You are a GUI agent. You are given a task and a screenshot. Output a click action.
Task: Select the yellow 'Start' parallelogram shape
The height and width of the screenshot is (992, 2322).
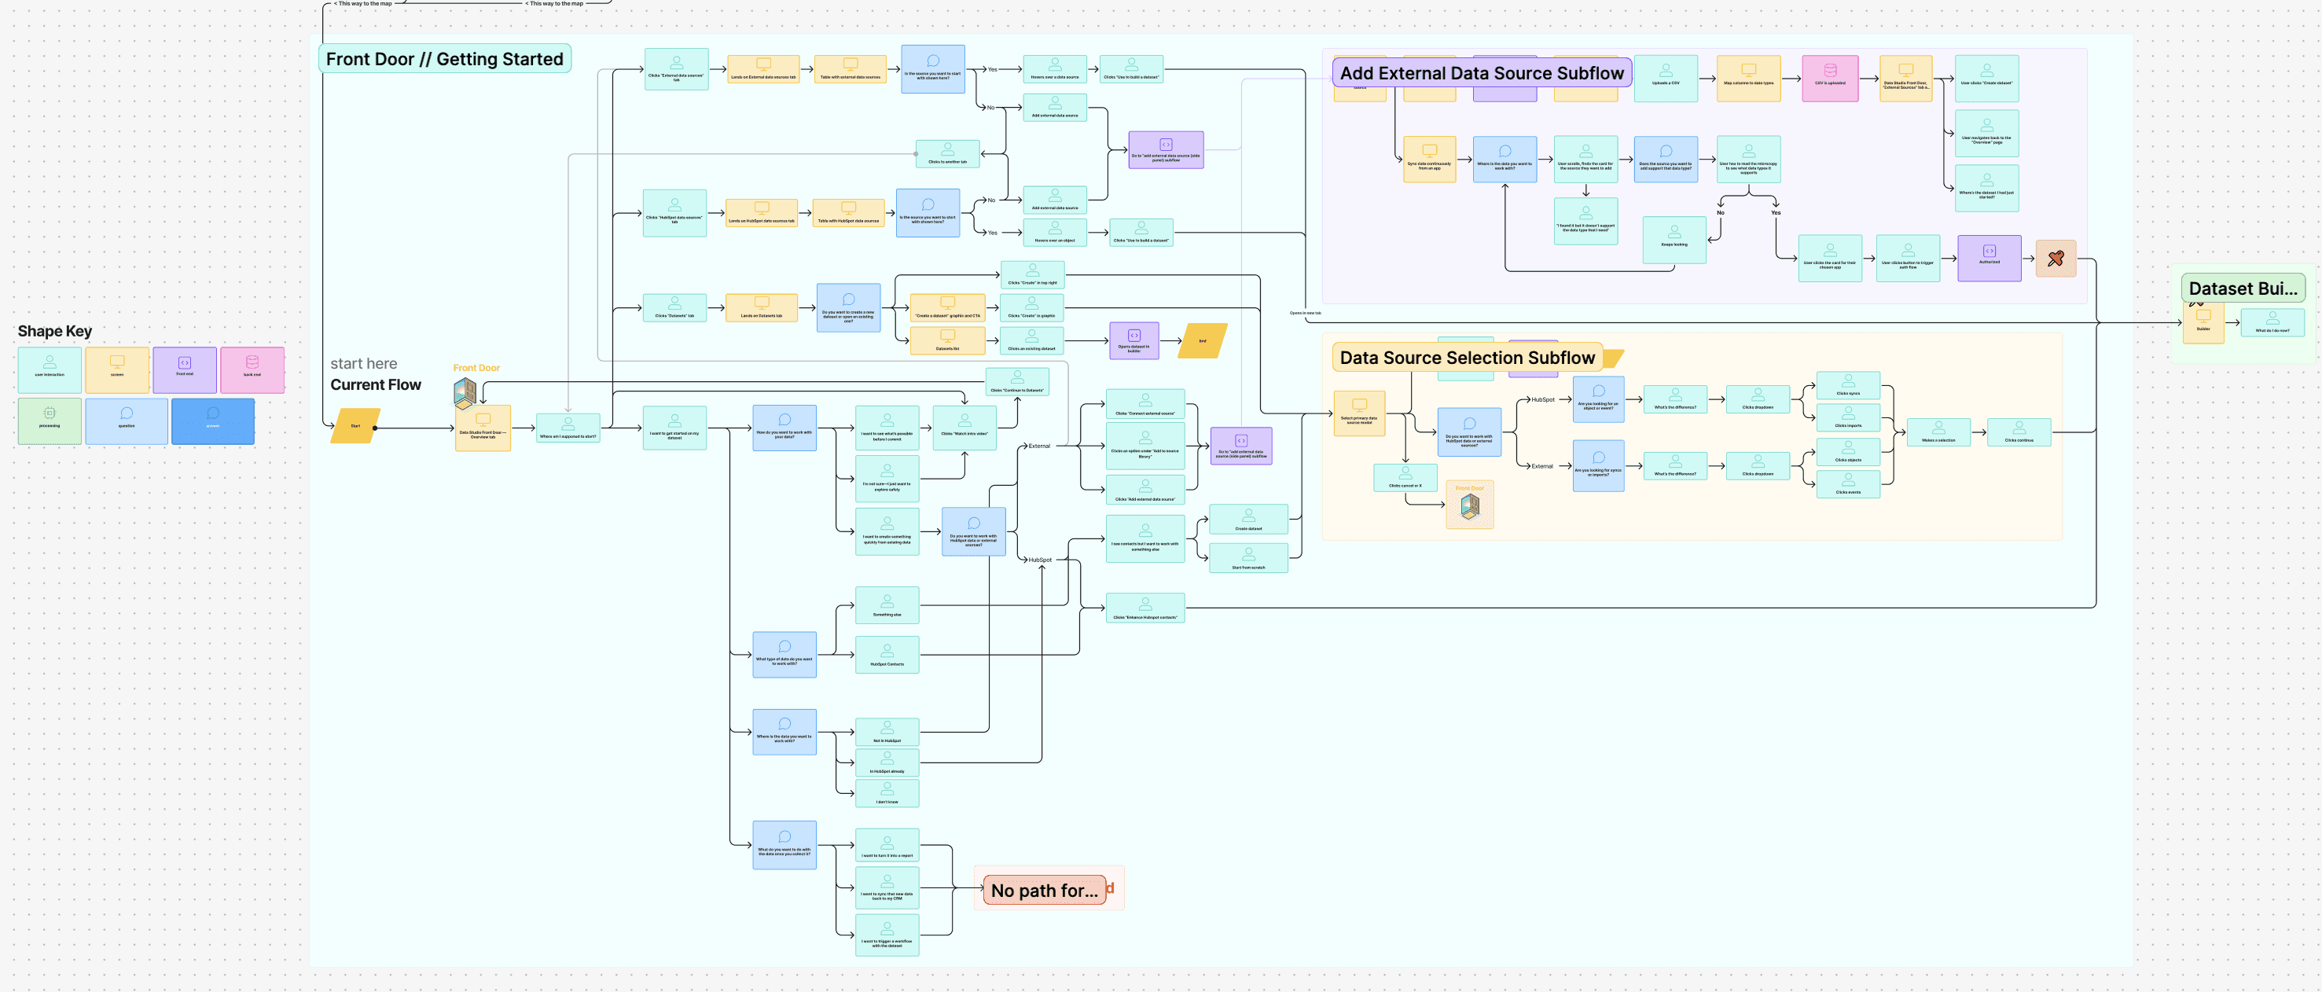[x=355, y=426]
